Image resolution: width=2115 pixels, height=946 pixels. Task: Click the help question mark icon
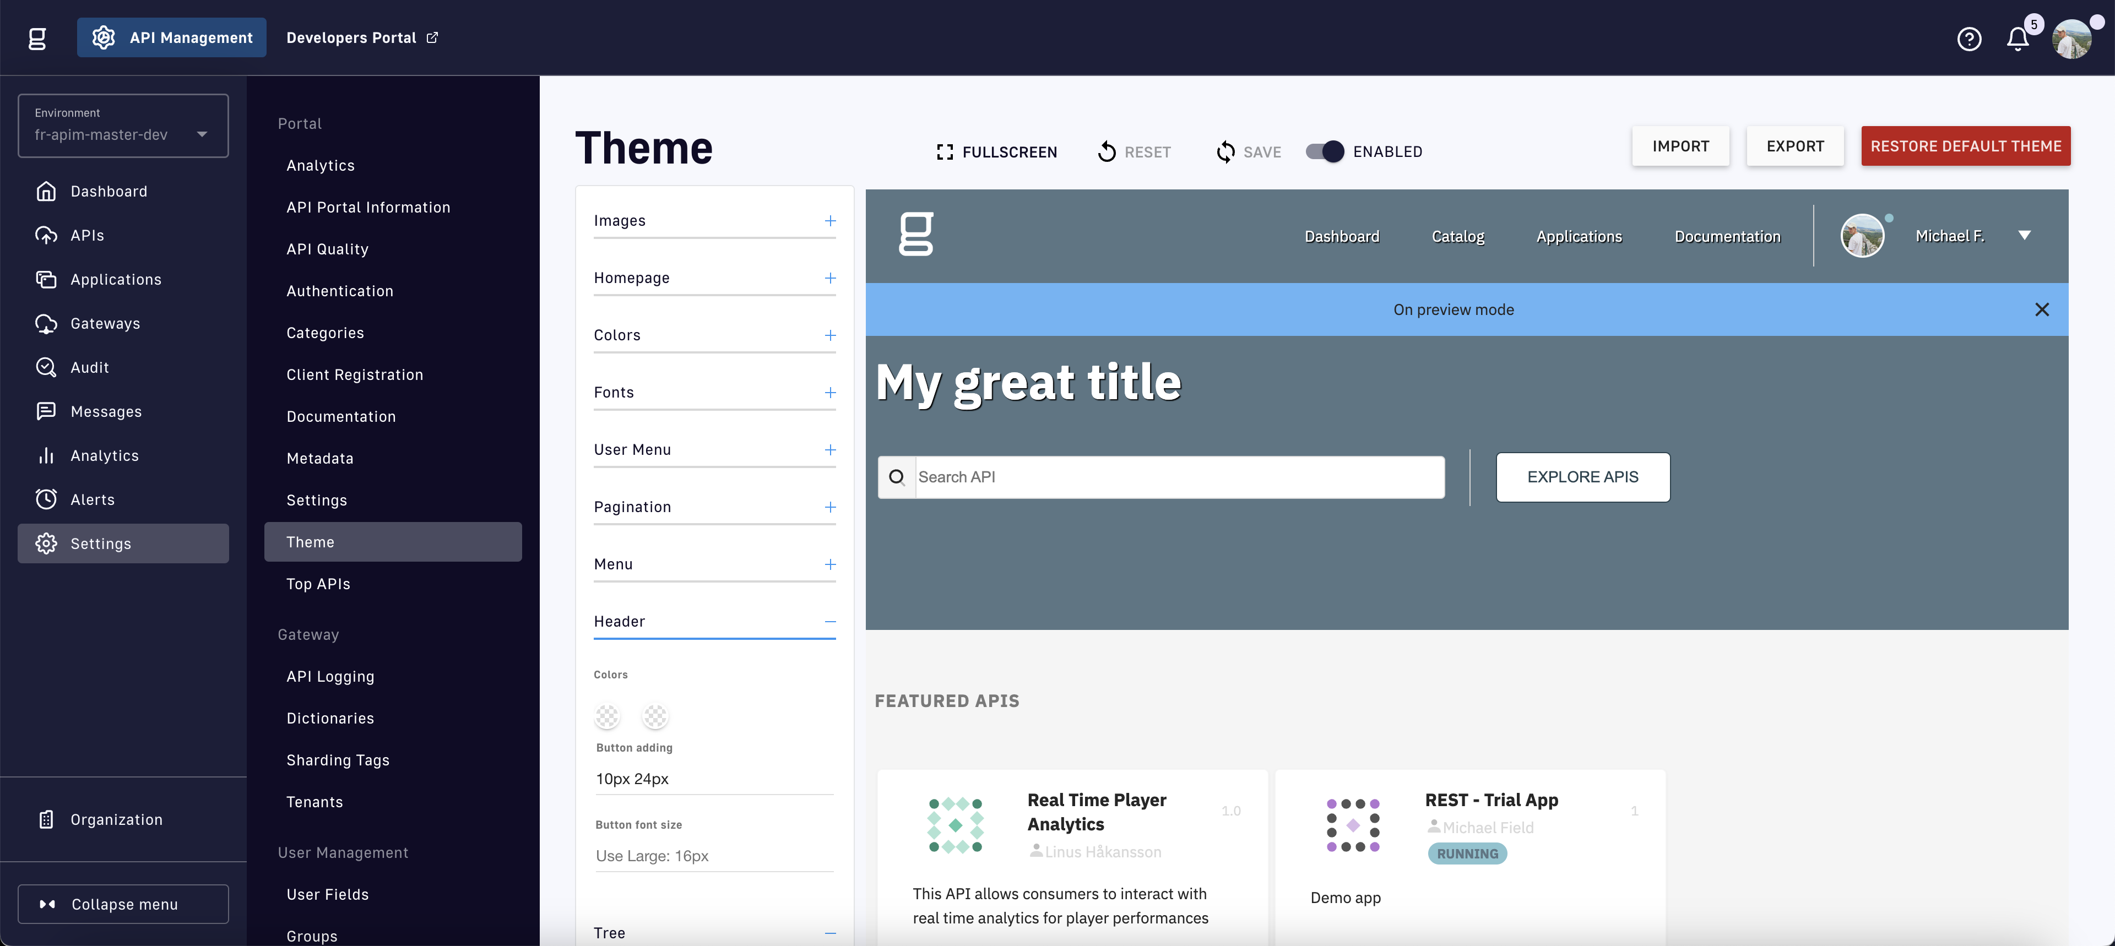(x=1969, y=39)
